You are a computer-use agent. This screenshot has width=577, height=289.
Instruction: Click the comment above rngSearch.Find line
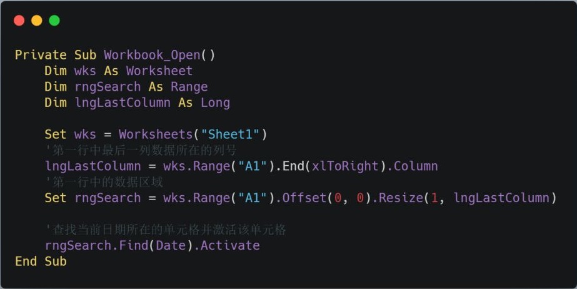(165, 230)
